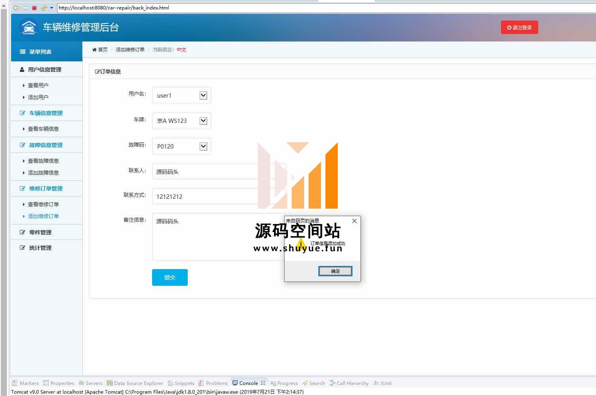
Task: Open 查看维修订单 in the sidebar
Action: pyautogui.click(x=43, y=204)
